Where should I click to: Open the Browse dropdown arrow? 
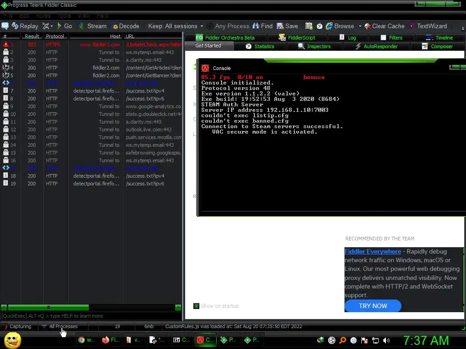point(360,26)
